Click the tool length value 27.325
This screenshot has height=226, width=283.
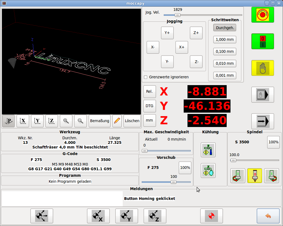coord(115,143)
